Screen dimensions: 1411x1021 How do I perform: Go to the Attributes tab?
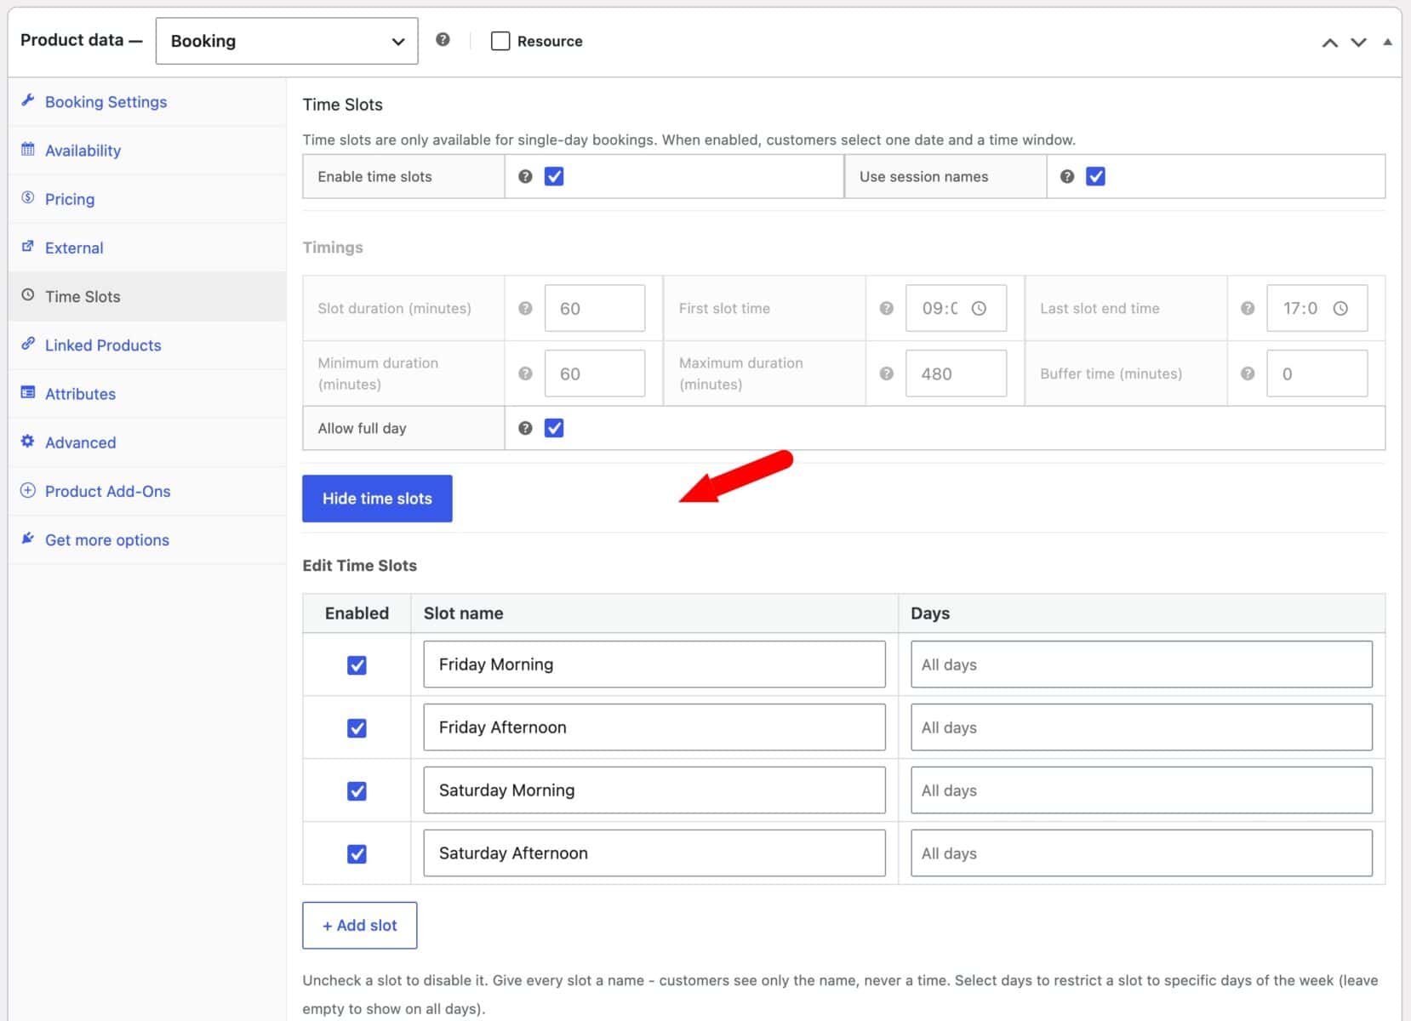pos(146,393)
